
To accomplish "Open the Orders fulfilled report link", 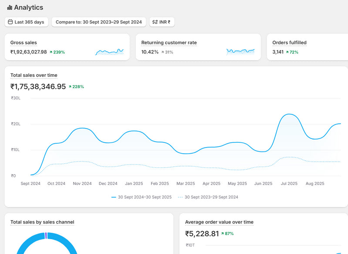I will (289, 43).
